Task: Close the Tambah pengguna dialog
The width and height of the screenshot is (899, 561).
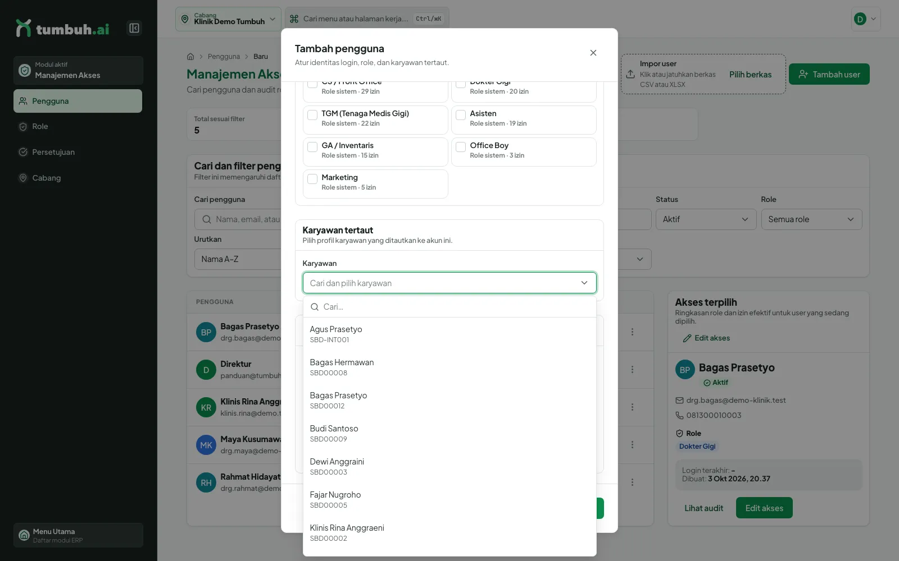Action: pyautogui.click(x=593, y=53)
